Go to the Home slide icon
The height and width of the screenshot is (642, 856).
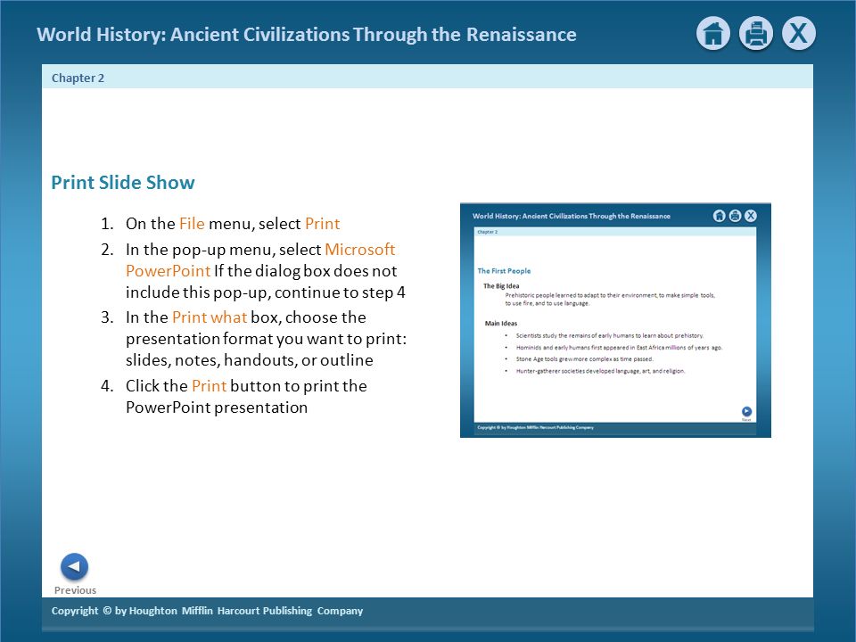point(713,34)
